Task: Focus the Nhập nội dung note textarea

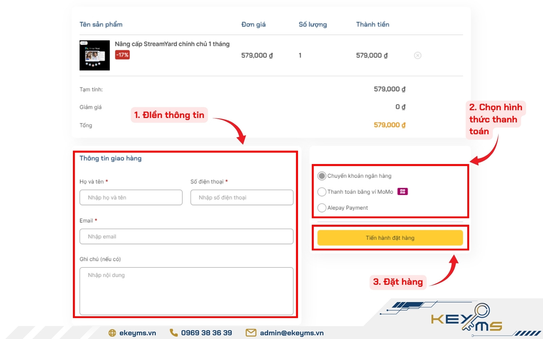Action: (186, 291)
